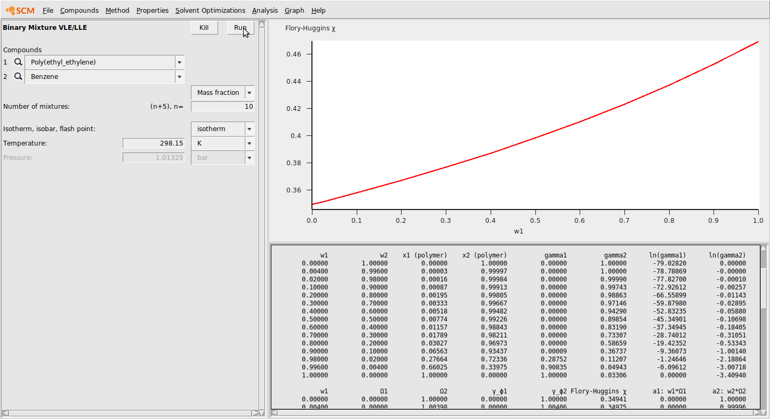The width and height of the screenshot is (770, 419).
Task: Click the SCM logo icon
Action: tap(20, 10)
